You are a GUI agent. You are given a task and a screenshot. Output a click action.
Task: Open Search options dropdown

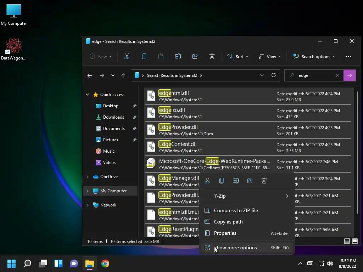(x=314, y=56)
